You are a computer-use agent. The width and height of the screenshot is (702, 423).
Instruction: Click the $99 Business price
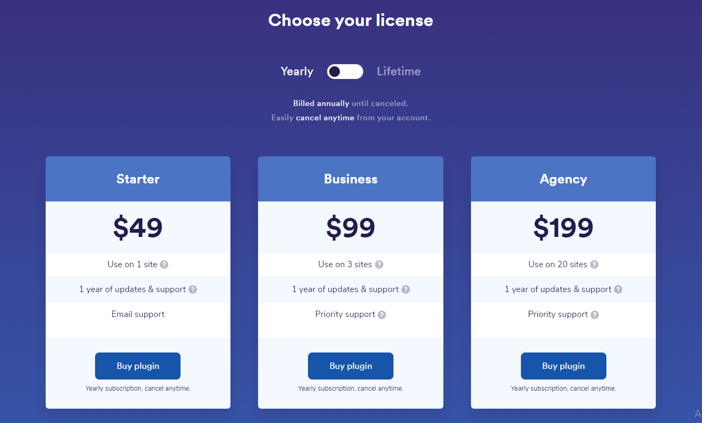pos(350,227)
